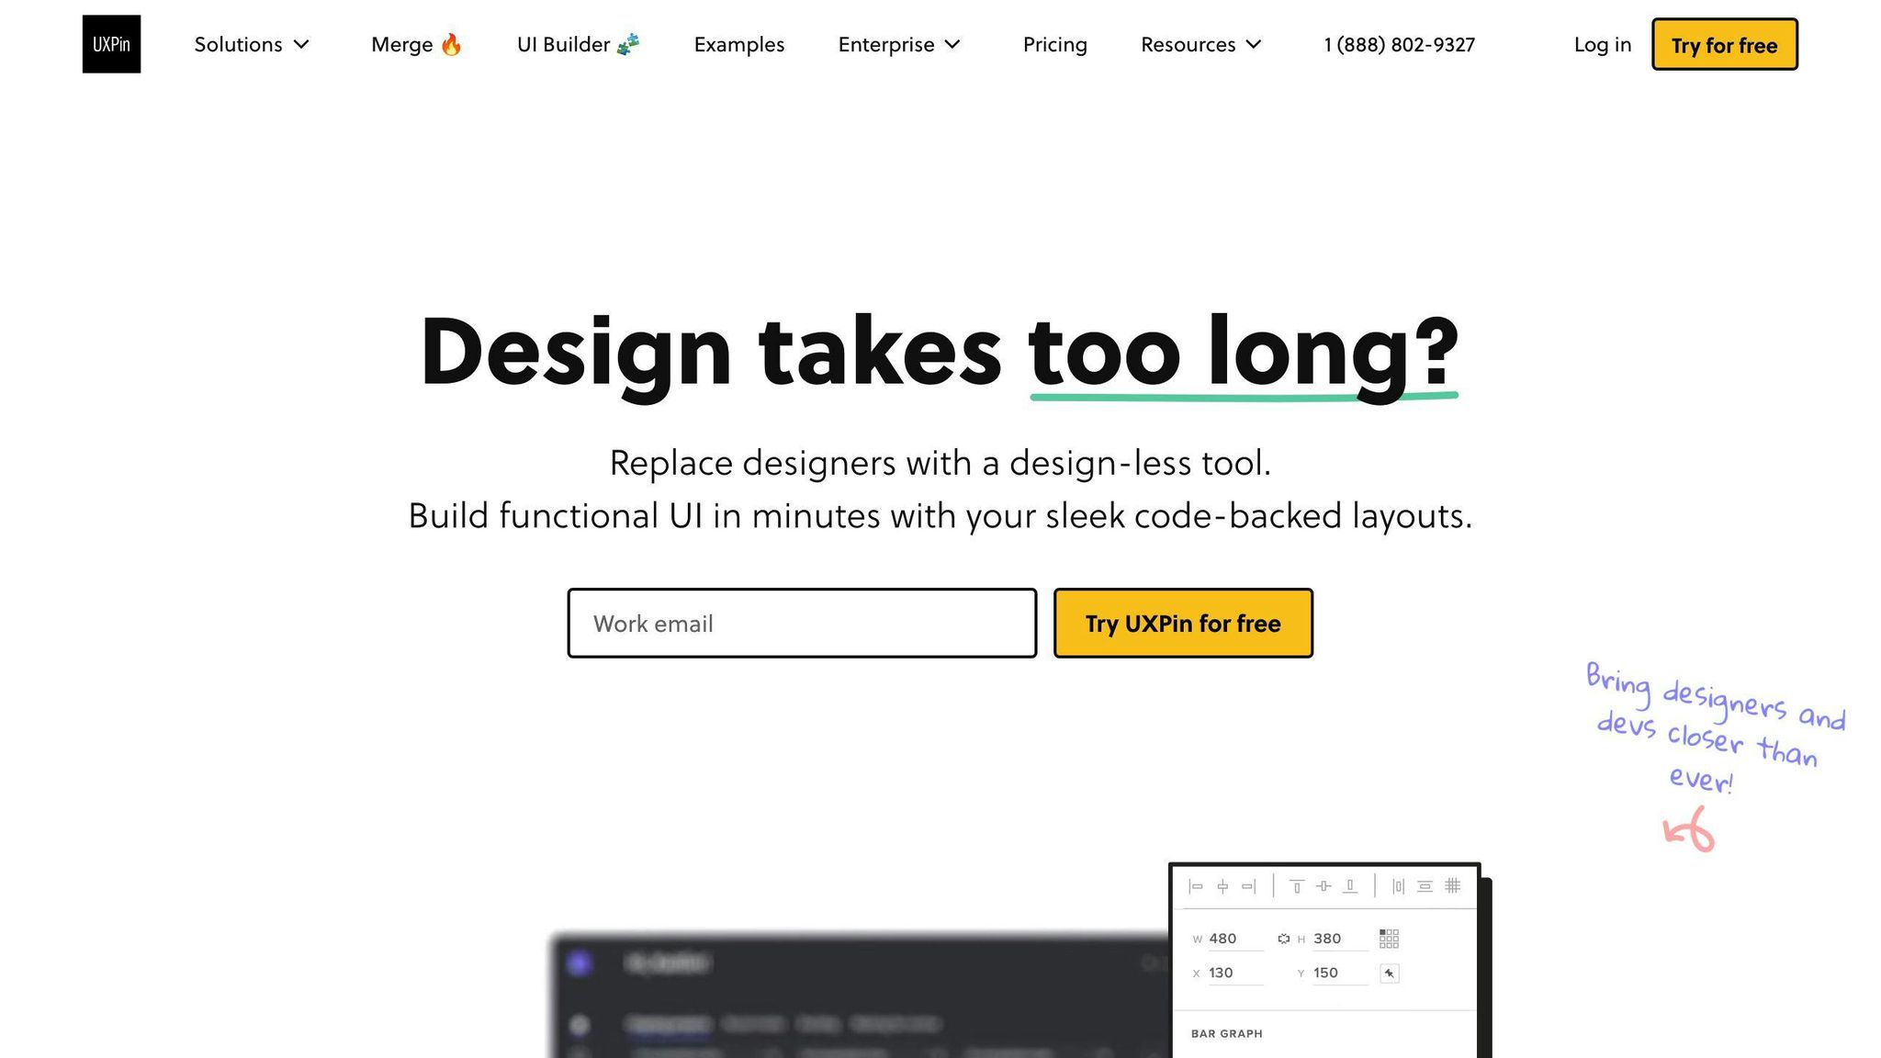Image resolution: width=1881 pixels, height=1058 pixels.
Task: Go to the Examples page
Action: click(x=738, y=44)
